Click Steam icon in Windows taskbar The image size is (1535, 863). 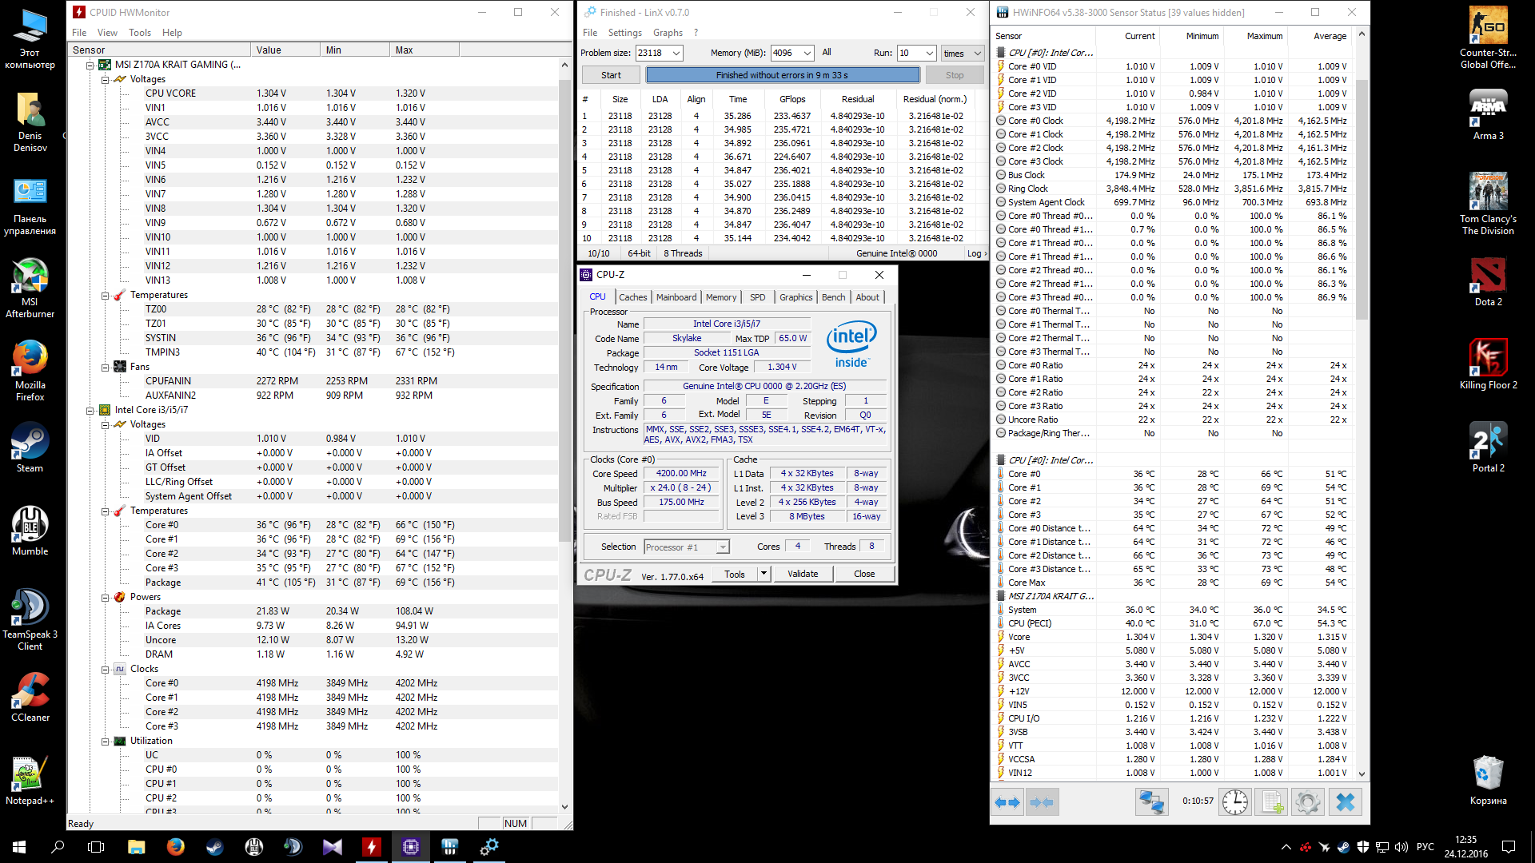[215, 847]
